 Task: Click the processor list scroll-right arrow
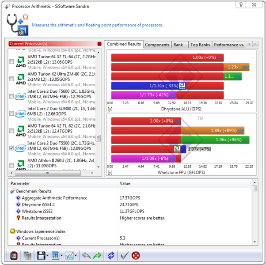[92, 173]
